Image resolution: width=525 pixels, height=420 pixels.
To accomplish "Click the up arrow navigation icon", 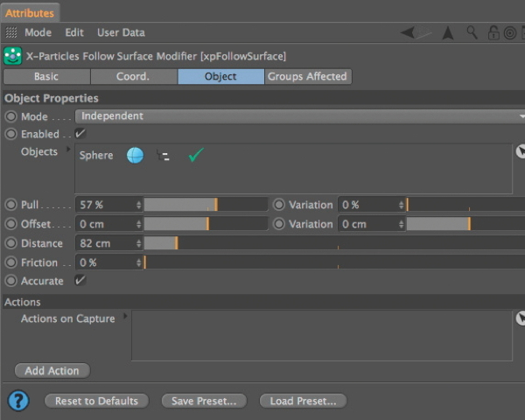I will click(x=448, y=33).
